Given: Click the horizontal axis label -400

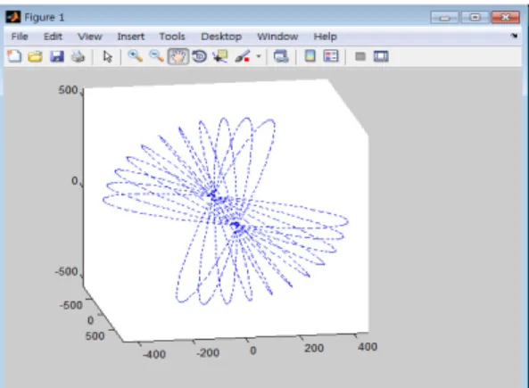Looking at the screenshot, I should (x=153, y=354).
